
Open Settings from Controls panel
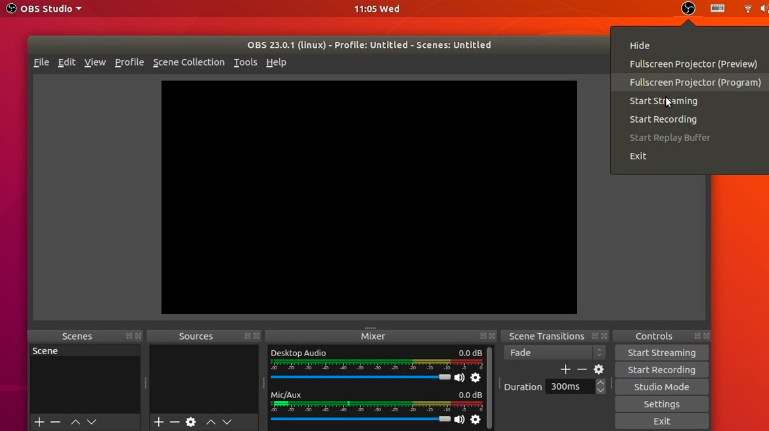(661, 404)
